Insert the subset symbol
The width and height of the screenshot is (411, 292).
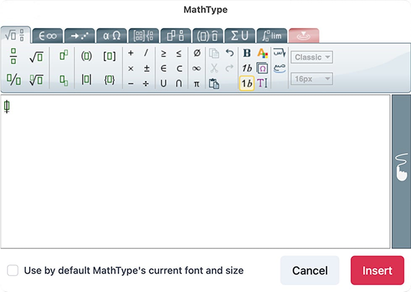coord(179,69)
